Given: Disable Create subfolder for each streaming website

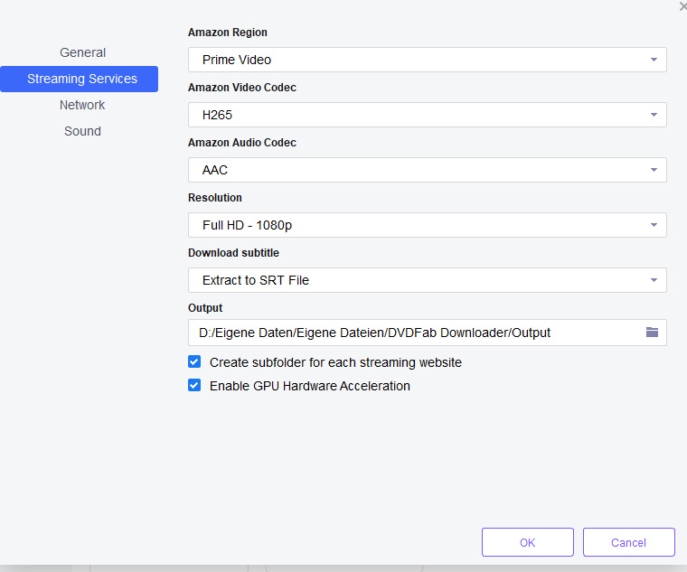Looking at the screenshot, I should (194, 361).
